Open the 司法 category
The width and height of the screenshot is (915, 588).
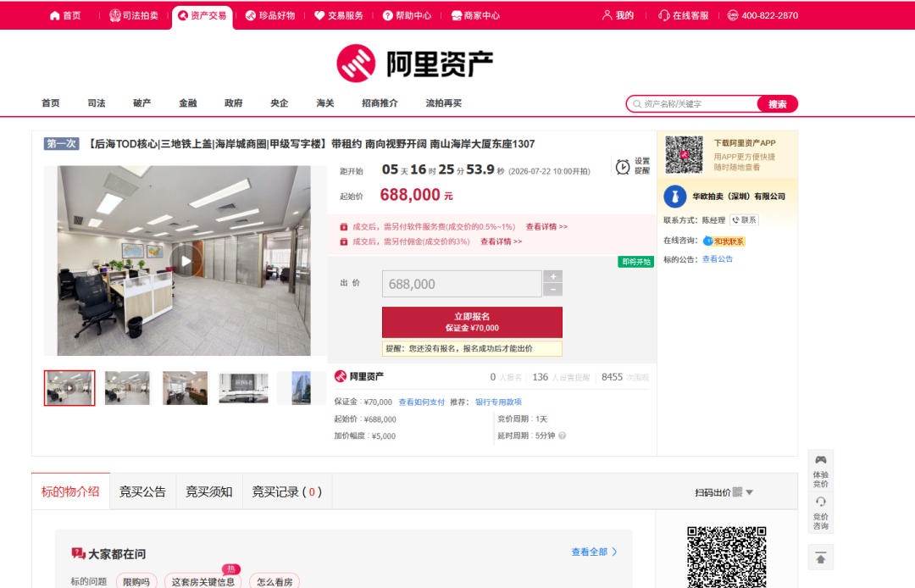(x=97, y=103)
